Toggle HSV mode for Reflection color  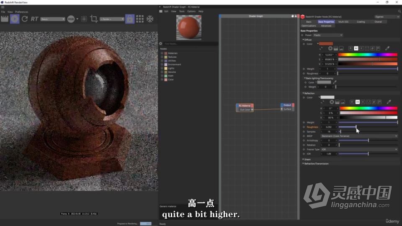click(358, 102)
